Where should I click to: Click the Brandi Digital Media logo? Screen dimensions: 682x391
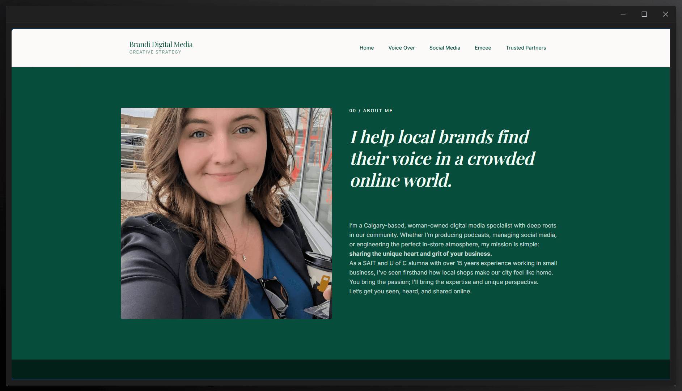(x=161, y=44)
